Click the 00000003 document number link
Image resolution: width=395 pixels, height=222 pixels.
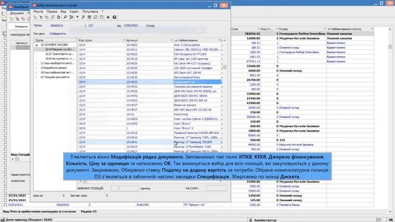[63, 205]
